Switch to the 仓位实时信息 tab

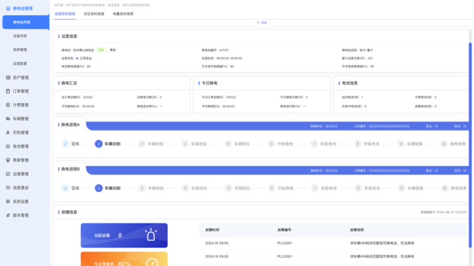[x=93, y=13]
